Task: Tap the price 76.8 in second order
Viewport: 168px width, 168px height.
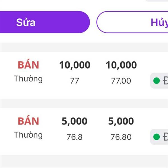Action: [74, 137]
